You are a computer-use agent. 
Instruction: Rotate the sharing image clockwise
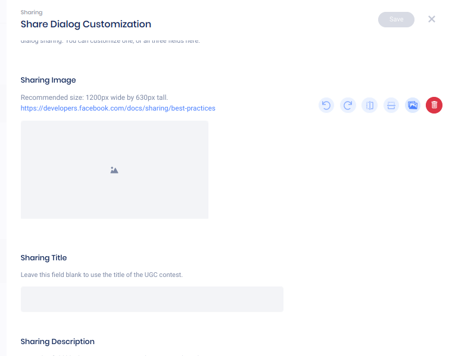pyautogui.click(x=348, y=106)
